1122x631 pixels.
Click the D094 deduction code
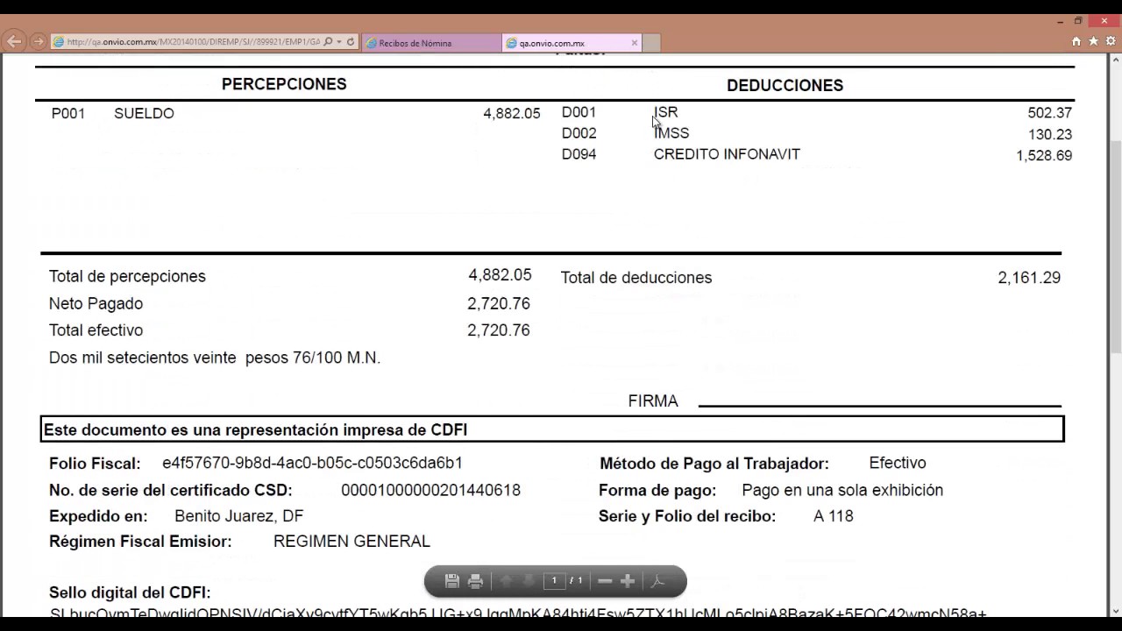point(579,154)
